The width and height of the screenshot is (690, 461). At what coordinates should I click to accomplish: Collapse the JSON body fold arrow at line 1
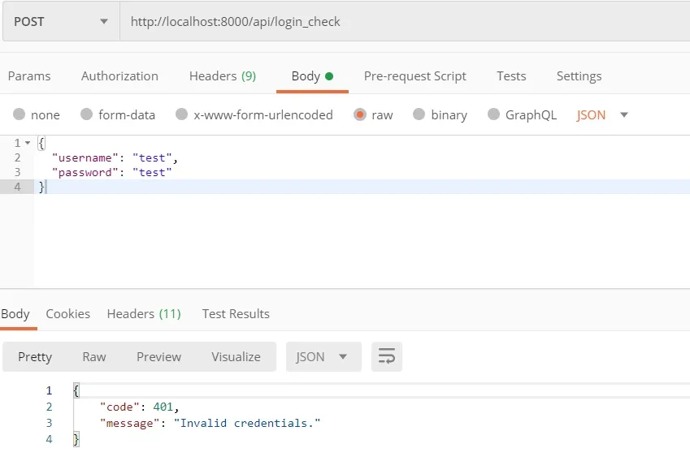pyautogui.click(x=28, y=143)
